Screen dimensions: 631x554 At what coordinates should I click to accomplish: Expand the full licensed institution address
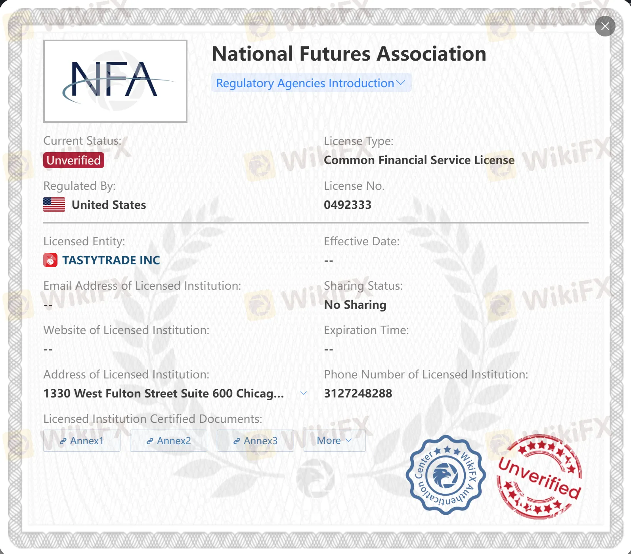point(304,393)
